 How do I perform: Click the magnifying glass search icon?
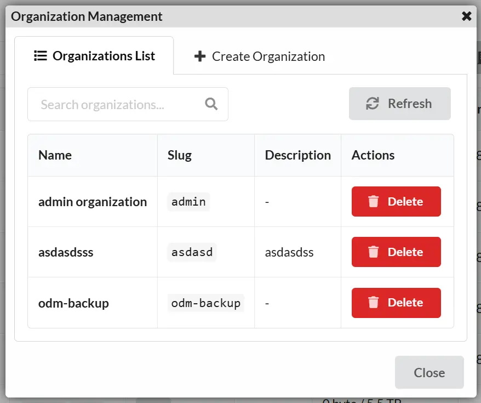pos(211,104)
